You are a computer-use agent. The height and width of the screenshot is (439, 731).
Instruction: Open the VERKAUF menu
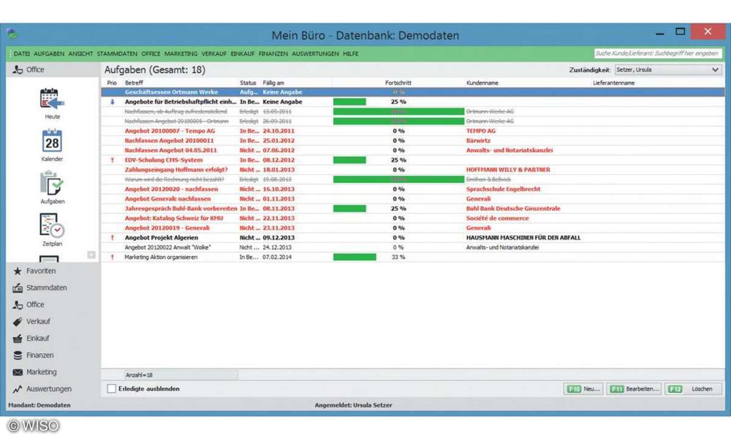(x=214, y=54)
